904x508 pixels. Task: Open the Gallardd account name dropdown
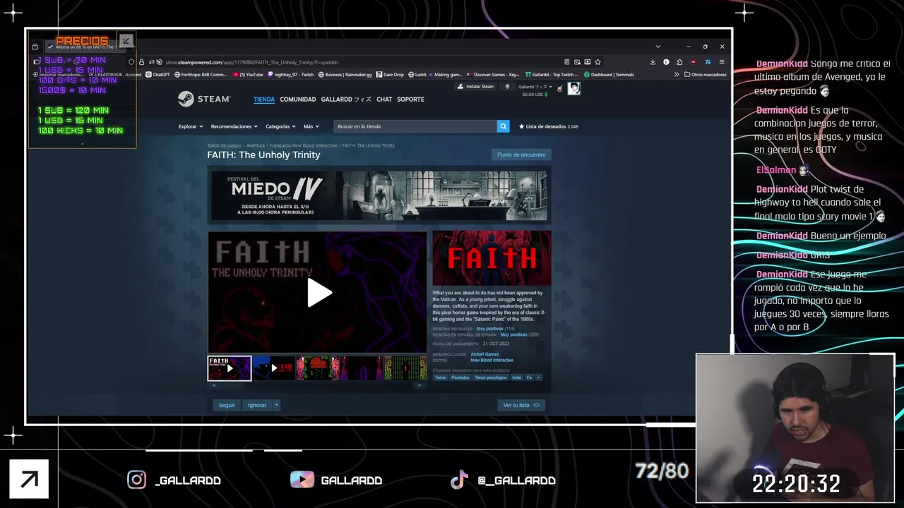point(535,87)
